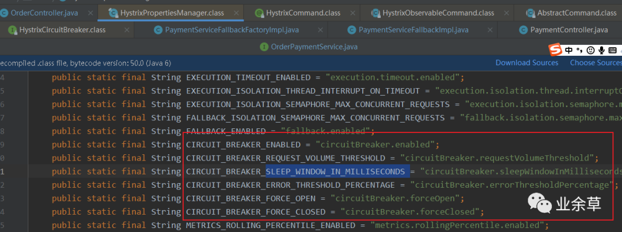Click the CIRCUIT_BREAKER_ENABLED constant

[243, 144]
